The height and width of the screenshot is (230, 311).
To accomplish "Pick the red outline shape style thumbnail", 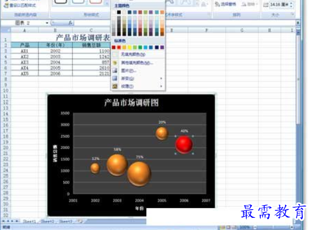I will 96,2.
